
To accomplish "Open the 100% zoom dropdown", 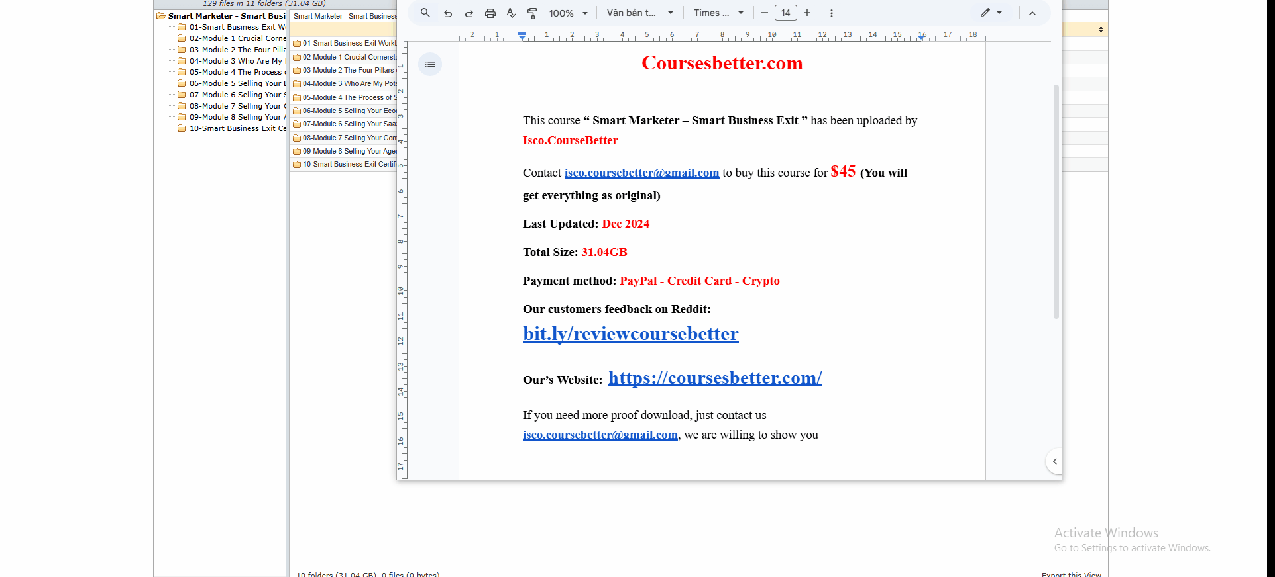I will pyautogui.click(x=569, y=13).
